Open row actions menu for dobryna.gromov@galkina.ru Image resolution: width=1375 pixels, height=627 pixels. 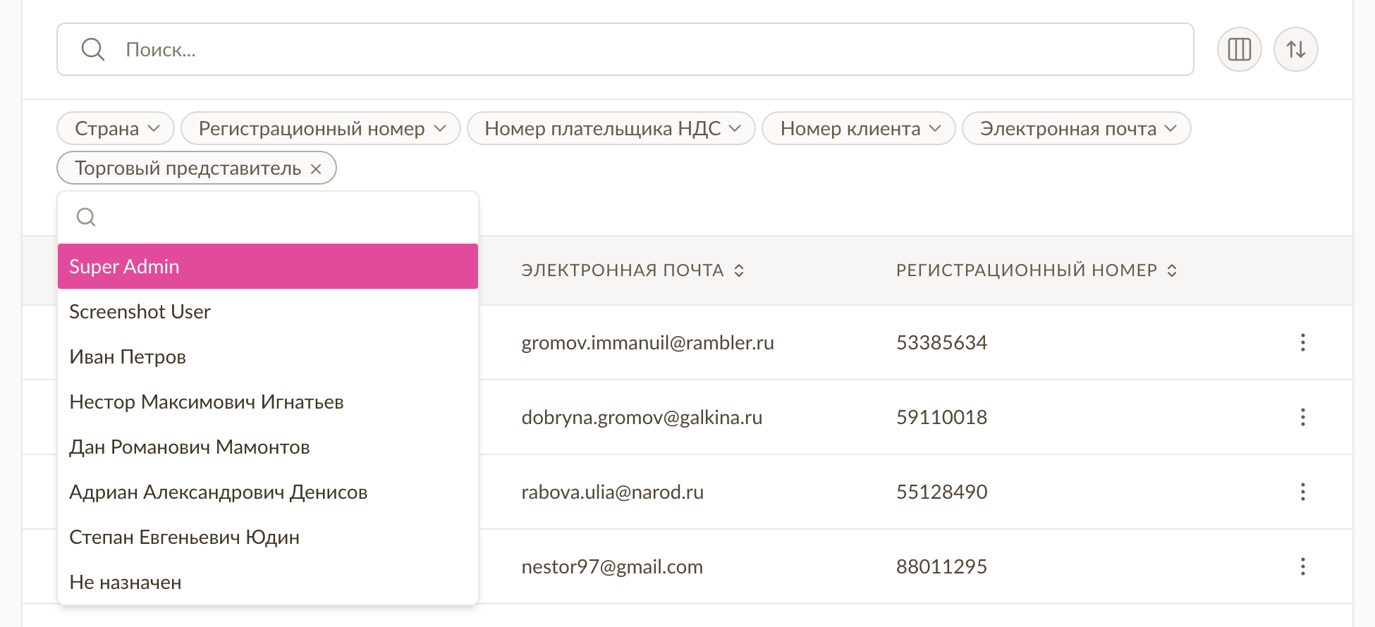(x=1302, y=417)
